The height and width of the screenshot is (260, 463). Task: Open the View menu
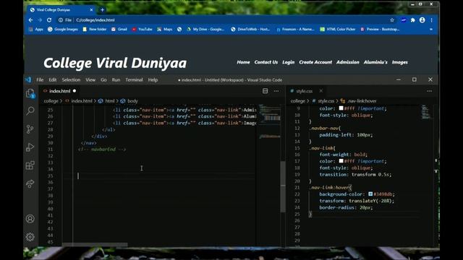(90, 80)
